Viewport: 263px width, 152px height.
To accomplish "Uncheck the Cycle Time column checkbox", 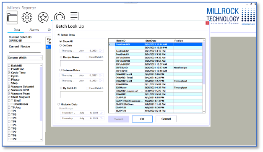I will point(9,73).
